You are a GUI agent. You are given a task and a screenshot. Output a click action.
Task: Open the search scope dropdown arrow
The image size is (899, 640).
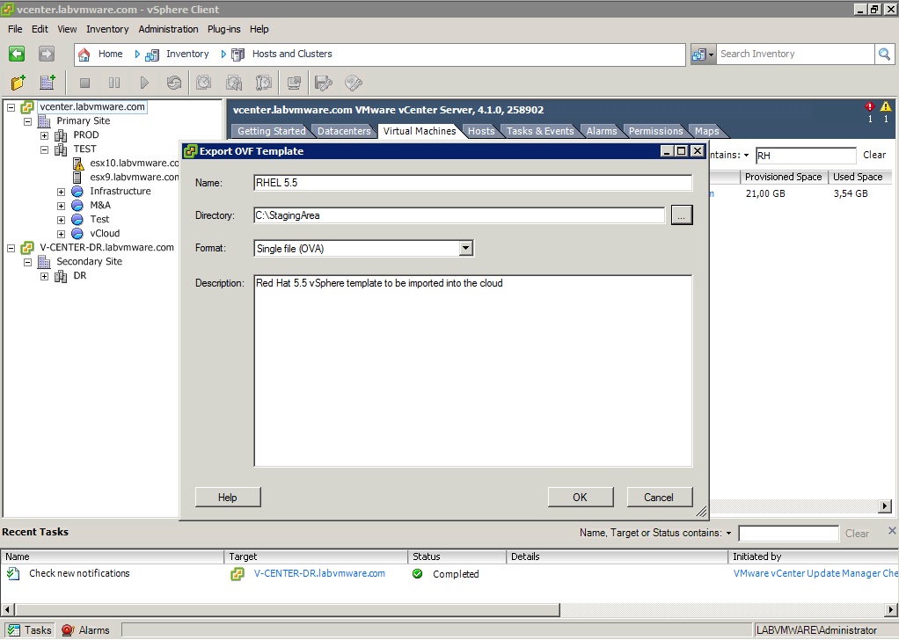pos(711,55)
